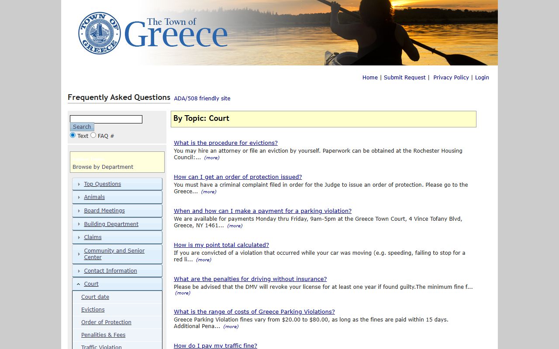Viewport: 559px width, 349px height.
Task: Open the ADA/508 friendly site link
Action: [x=202, y=99]
